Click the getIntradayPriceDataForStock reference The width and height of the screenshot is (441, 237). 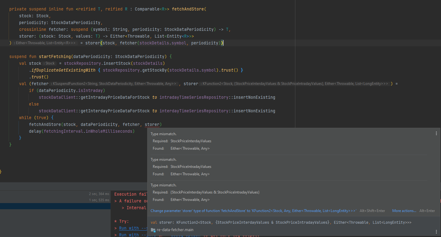point(115,97)
